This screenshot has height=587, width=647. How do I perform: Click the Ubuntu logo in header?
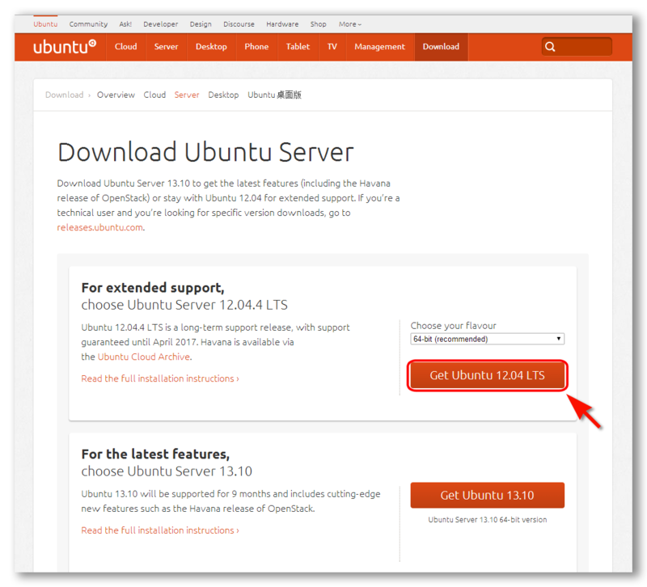[65, 47]
